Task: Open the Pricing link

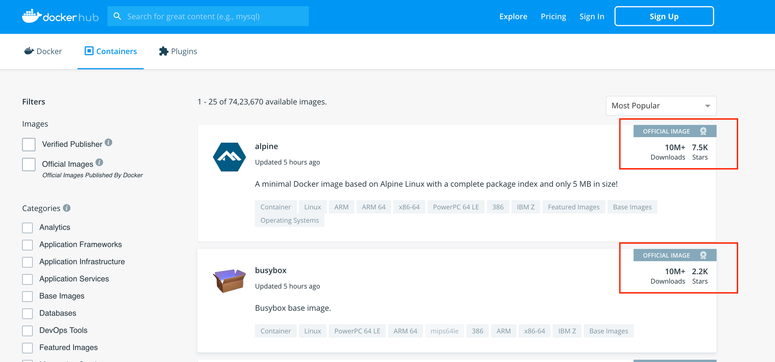Action: (553, 16)
